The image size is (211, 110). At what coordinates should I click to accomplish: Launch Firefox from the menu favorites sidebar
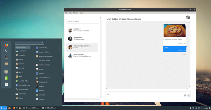tap(6, 45)
